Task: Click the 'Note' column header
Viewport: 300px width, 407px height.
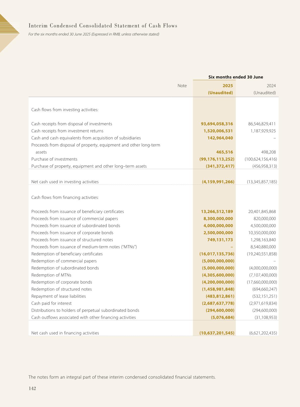Action: [x=182, y=86]
